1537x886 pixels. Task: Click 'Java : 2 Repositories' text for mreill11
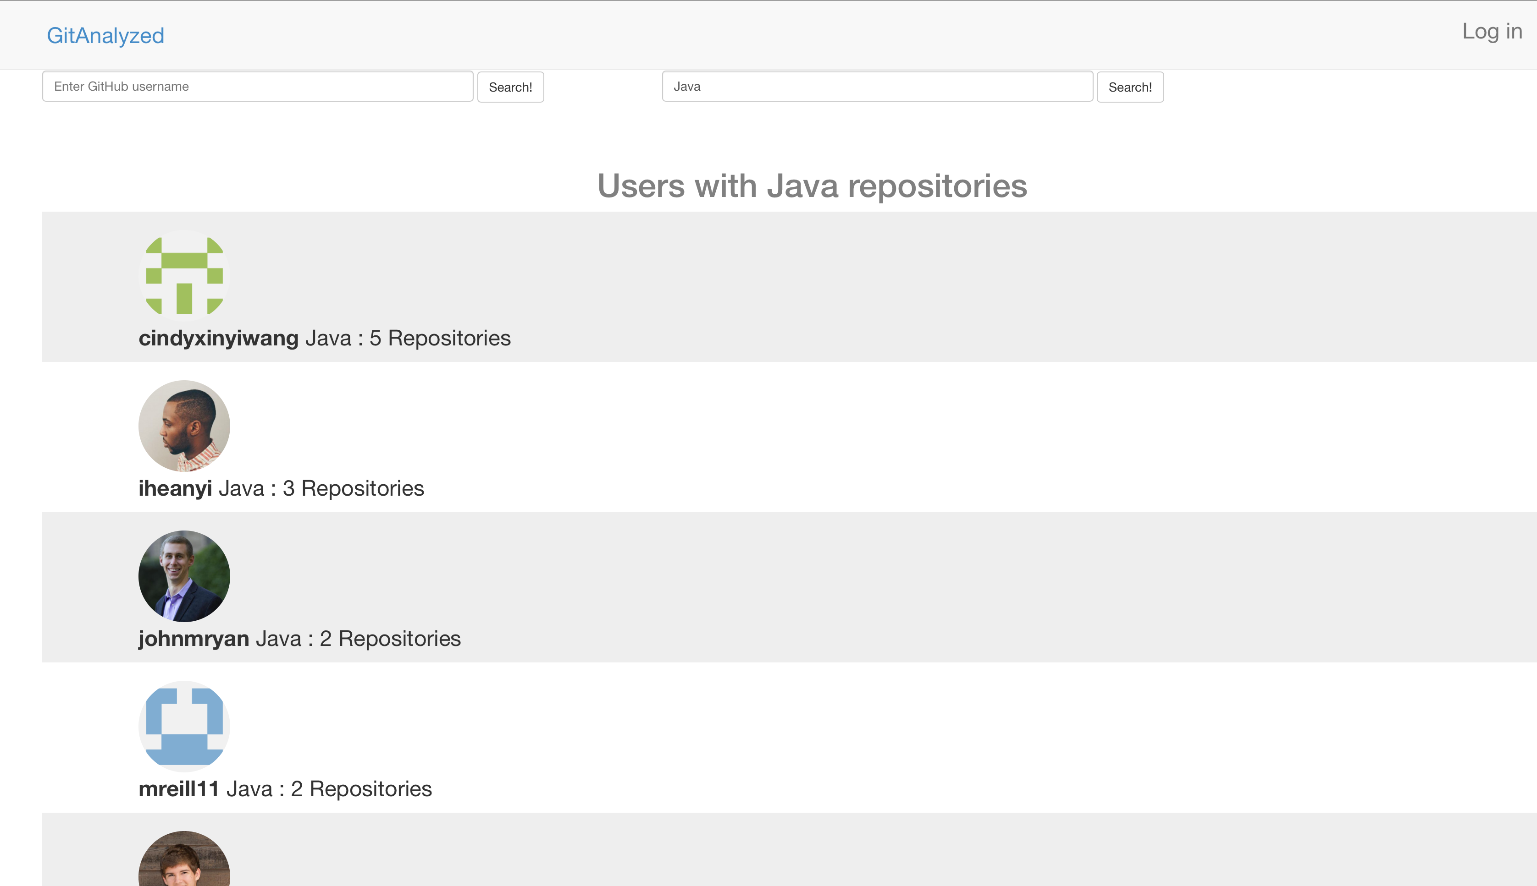click(x=329, y=789)
